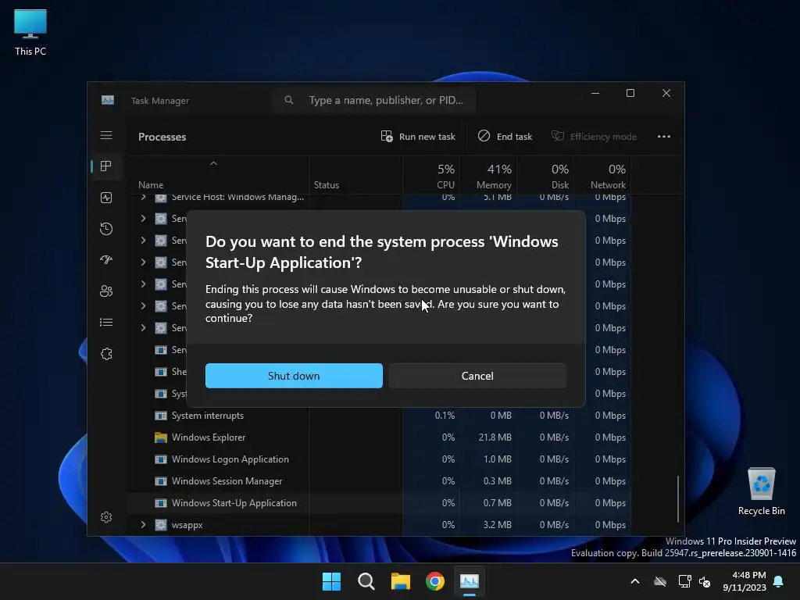This screenshot has height=600, width=800.
Task: Open the more options ellipsis menu
Action: [664, 136]
